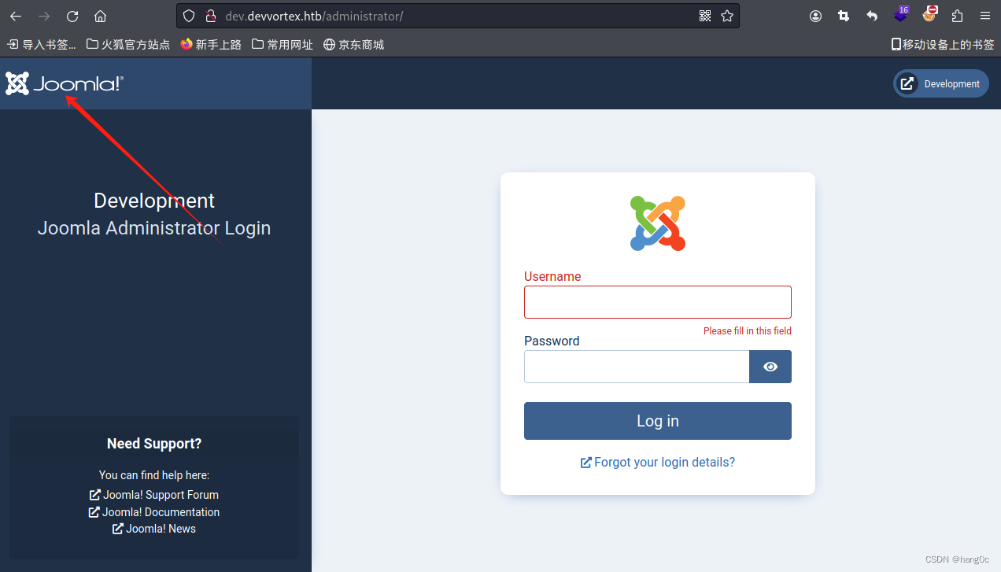This screenshot has height=572, width=1001.
Task: Click the Username label
Action: coord(552,277)
